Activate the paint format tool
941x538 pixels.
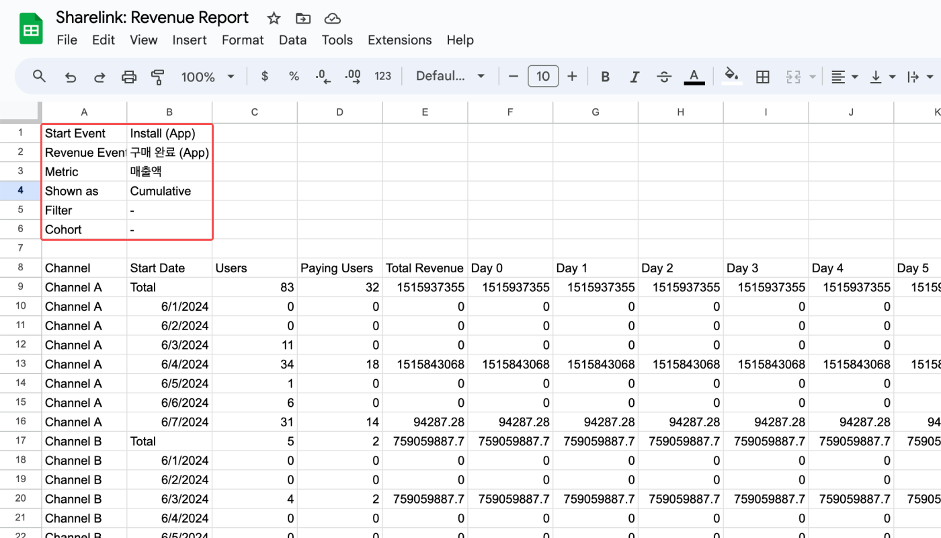[158, 77]
